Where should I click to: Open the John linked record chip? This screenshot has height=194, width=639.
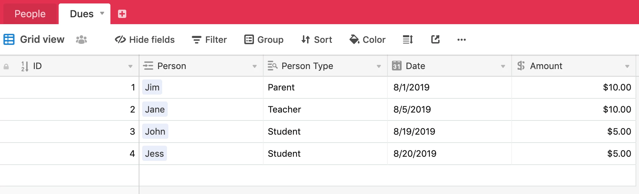tap(155, 132)
